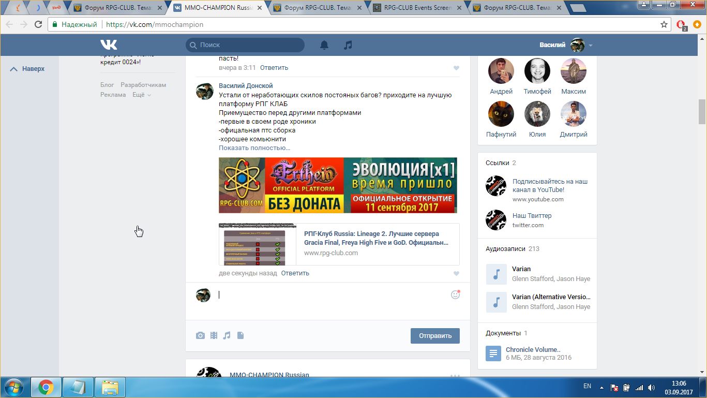Expand the Василий account dropdown arrow
Image resolution: width=707 pixels, height=398 pixels.
[591, 46]
